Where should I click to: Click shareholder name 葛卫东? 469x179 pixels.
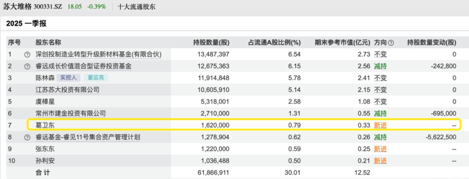45,125
